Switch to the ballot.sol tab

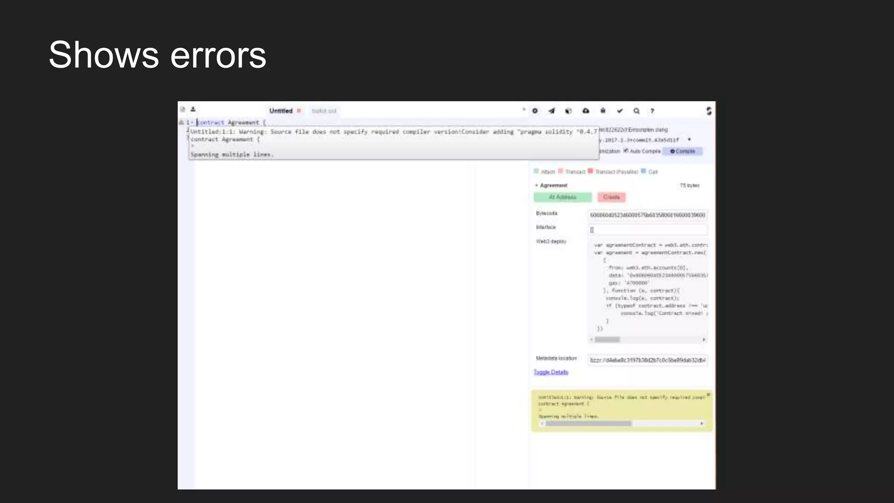coord(324,111)
